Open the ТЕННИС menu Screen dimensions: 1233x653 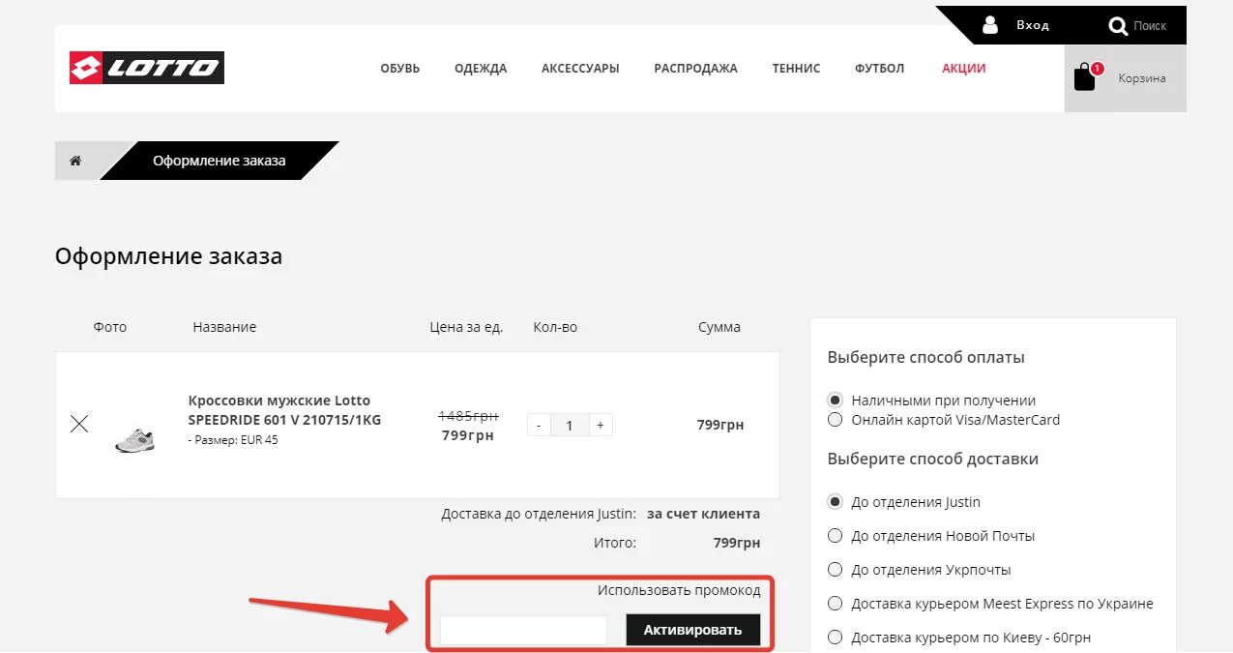(796, 69)
